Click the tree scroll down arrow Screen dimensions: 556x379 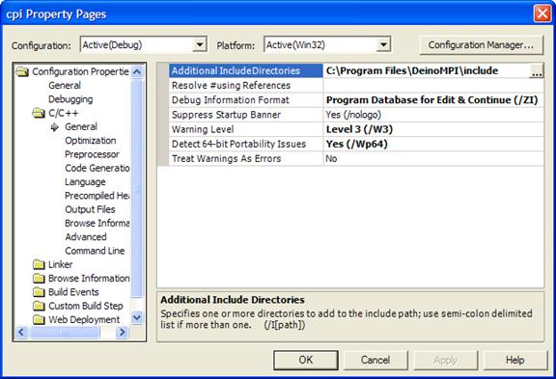(137, 317)
